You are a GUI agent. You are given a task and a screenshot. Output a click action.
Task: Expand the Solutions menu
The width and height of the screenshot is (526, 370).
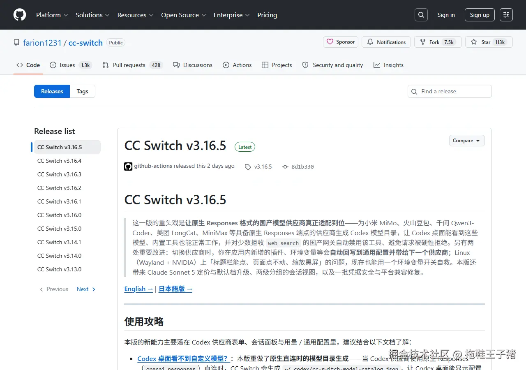pos(92,15)
